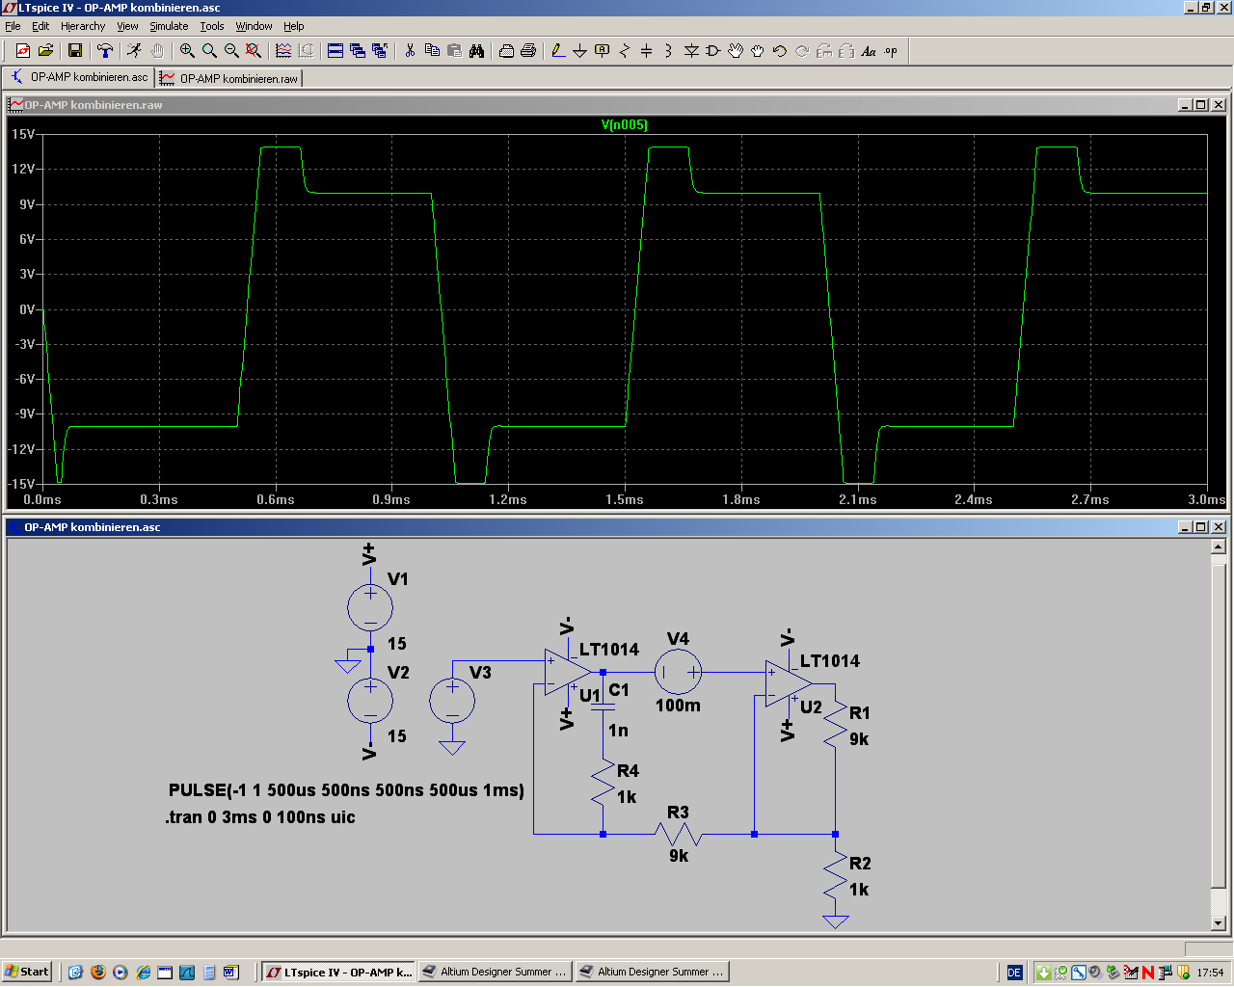Select the Move hand tool
The height and width of the screenshot is (987, 1234).
pyautogui.click(x=736, y=51)
